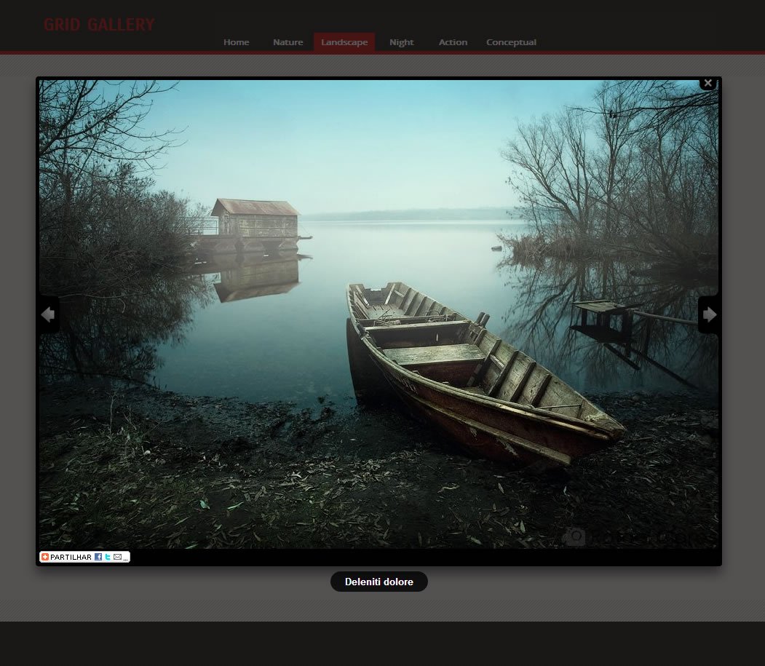This screenshot has width=765, height=666.
Task: Share the photo by email envelope icon
Action: tap(118, 557)
